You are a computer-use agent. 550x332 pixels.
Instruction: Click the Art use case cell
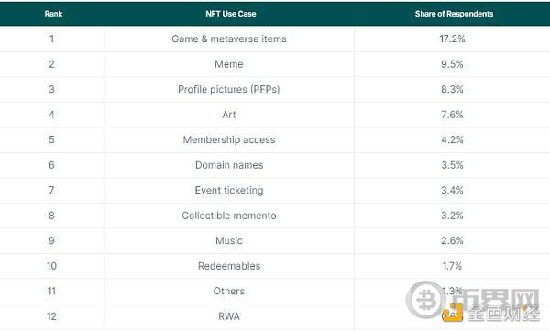click(x=229, y=115)
